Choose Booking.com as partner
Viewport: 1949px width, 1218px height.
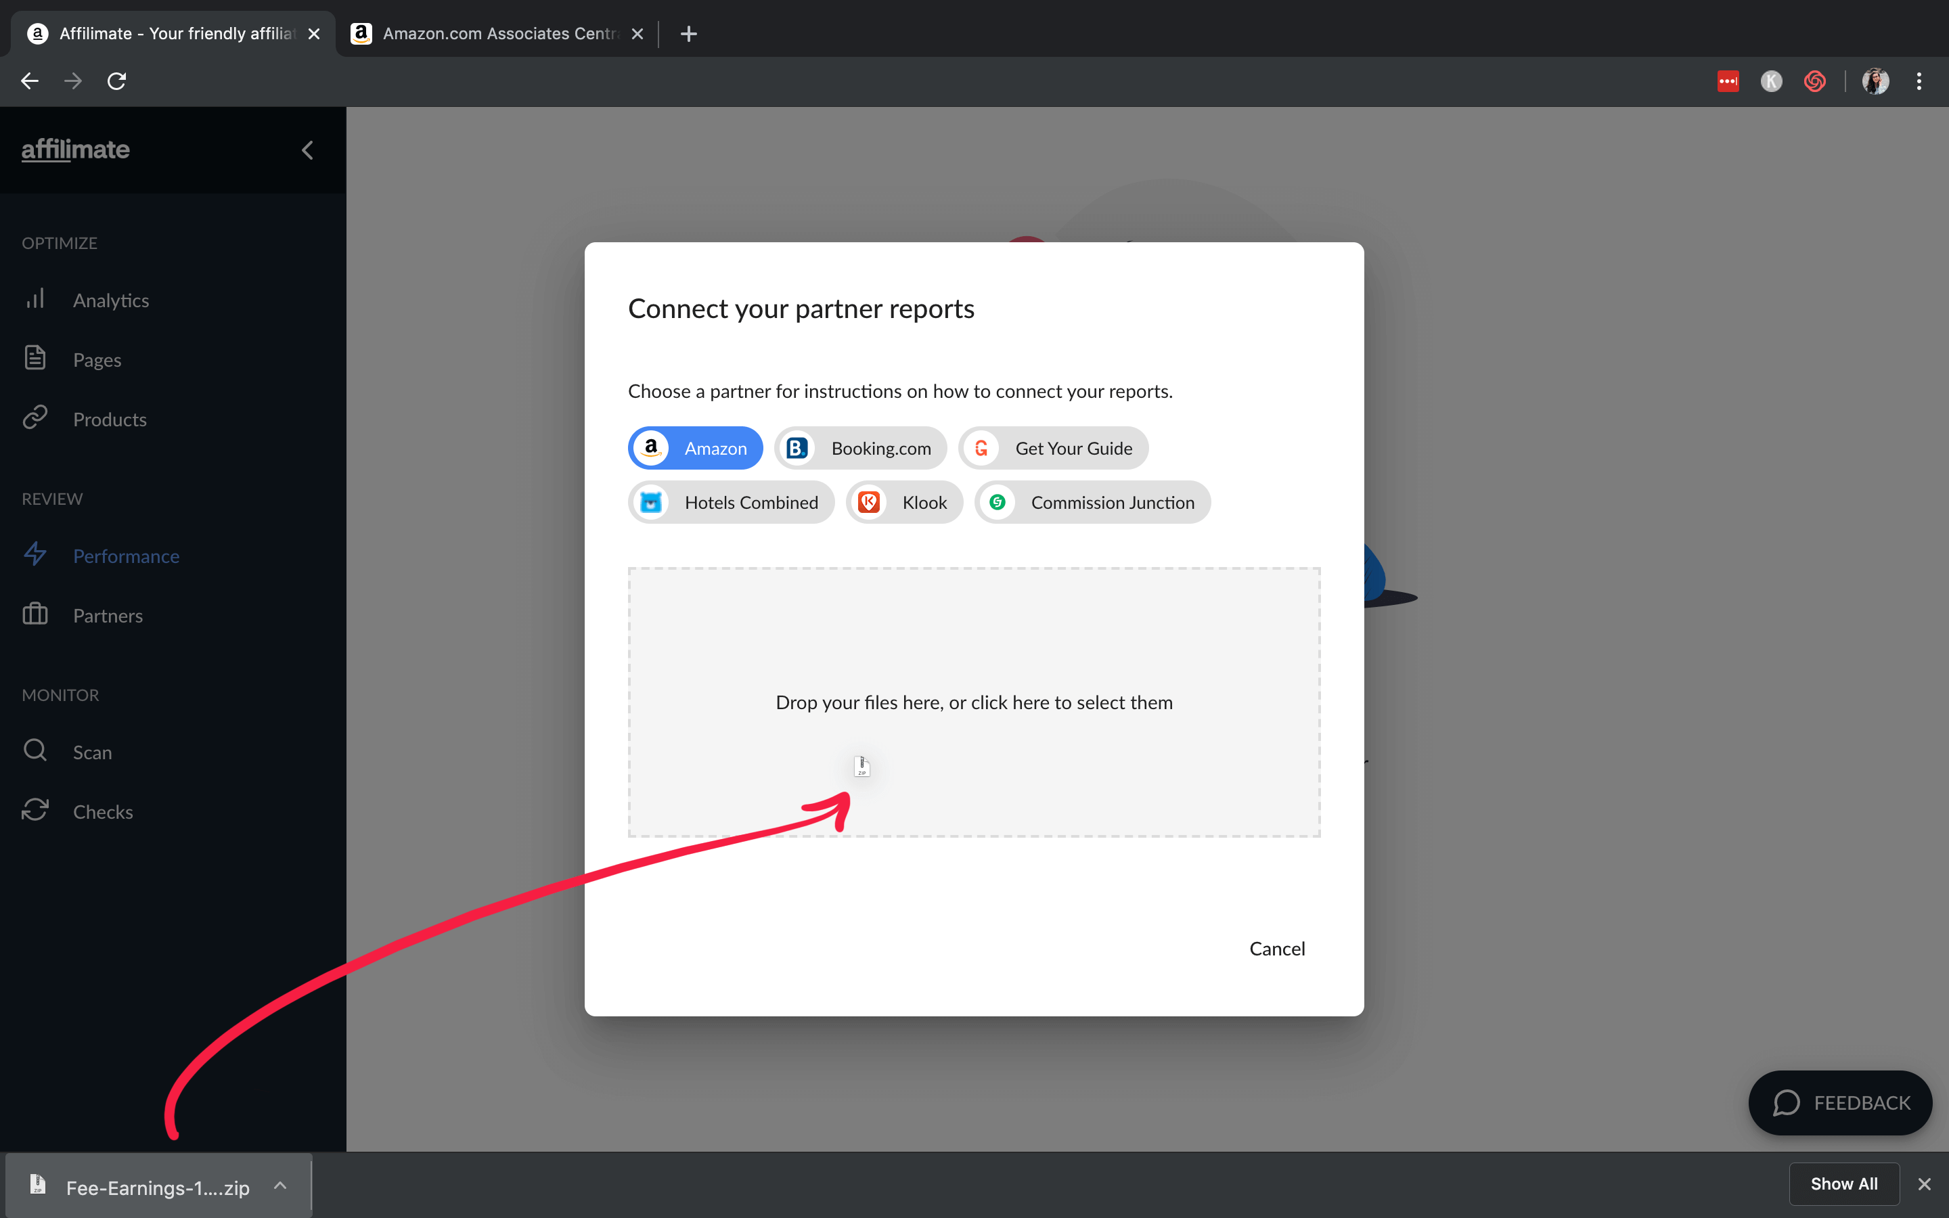(x=860, y=448)
